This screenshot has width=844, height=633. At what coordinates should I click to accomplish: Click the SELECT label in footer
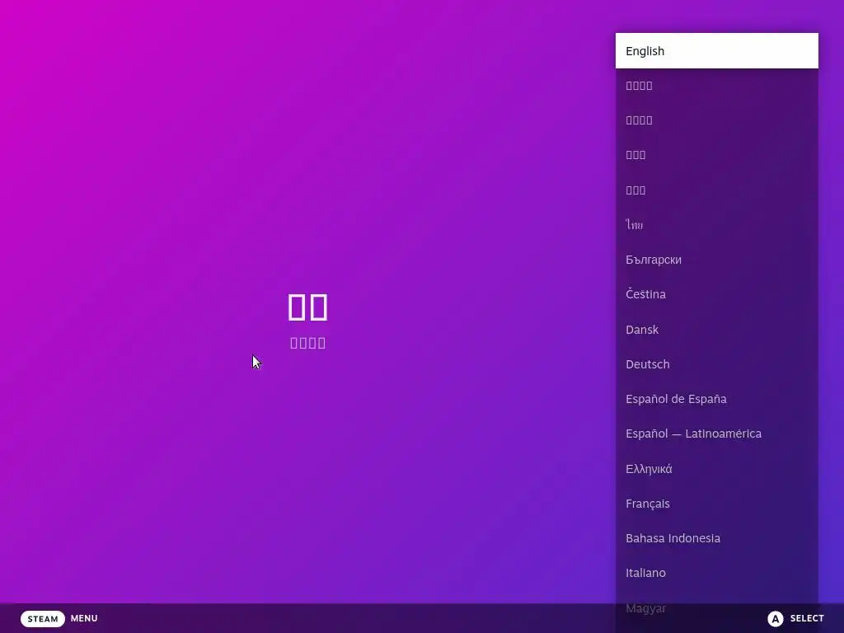click(x=807, y=618)
